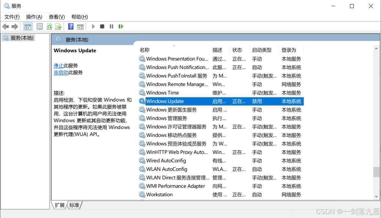Select WLAN Direct 服务连接管理... service name

[178, 178]
